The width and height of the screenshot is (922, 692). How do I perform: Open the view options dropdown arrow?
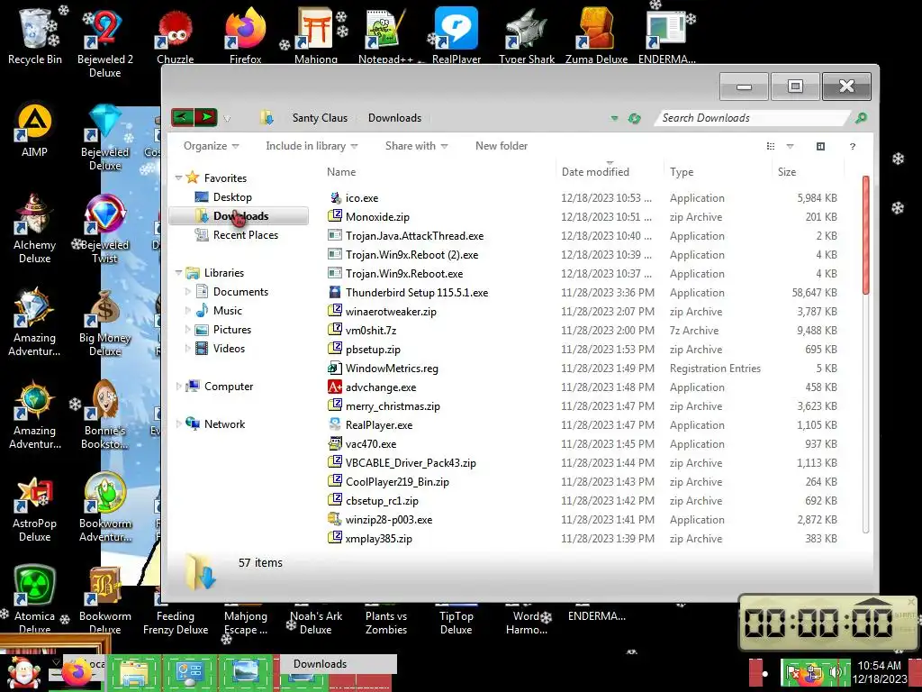(791, 147)
